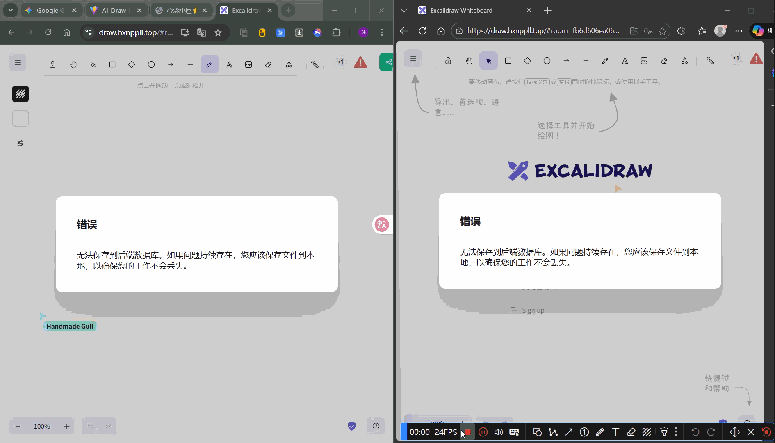
Task: Open hamburger menu in right Excalidraw window
Action: pos(413,59)
